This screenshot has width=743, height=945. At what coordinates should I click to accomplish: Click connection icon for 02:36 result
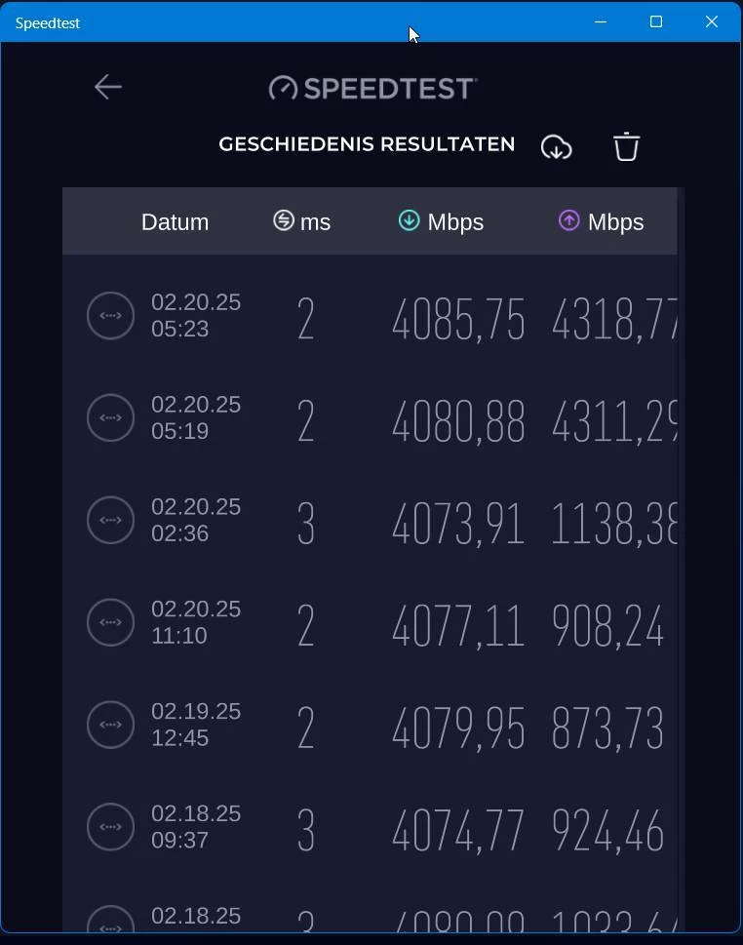pos(110,520)
